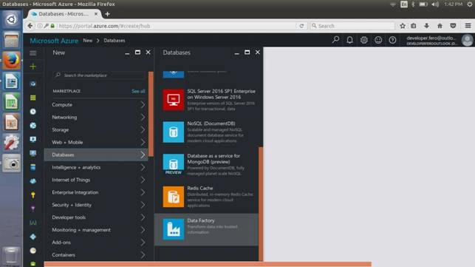The height and width of the screenshot is (267, 475).
Task: Open the Firefox downloads arrow icon
Action: pyautogui.click(x=426, y=26)
